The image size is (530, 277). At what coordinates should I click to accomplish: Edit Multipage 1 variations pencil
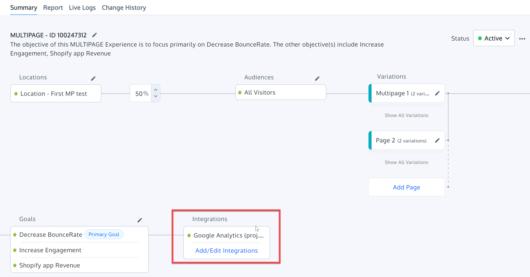pos(437,93)
